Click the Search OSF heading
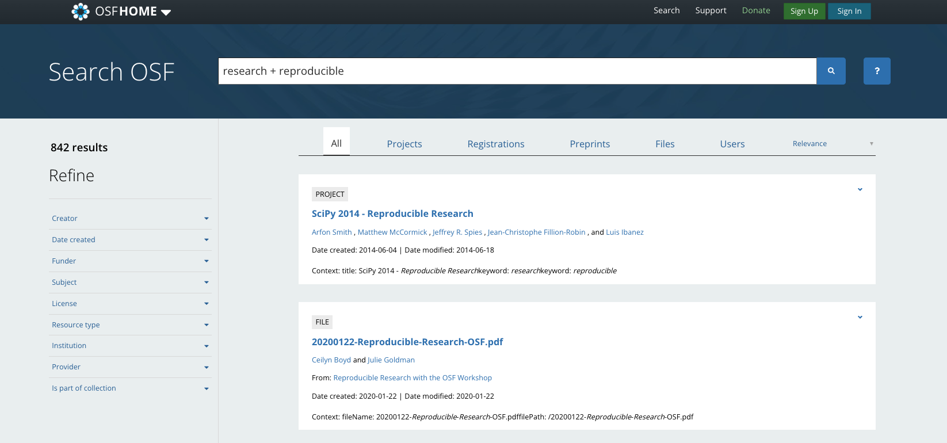The image size is (947, 443). pyautogui.click(x=112, y=72)
